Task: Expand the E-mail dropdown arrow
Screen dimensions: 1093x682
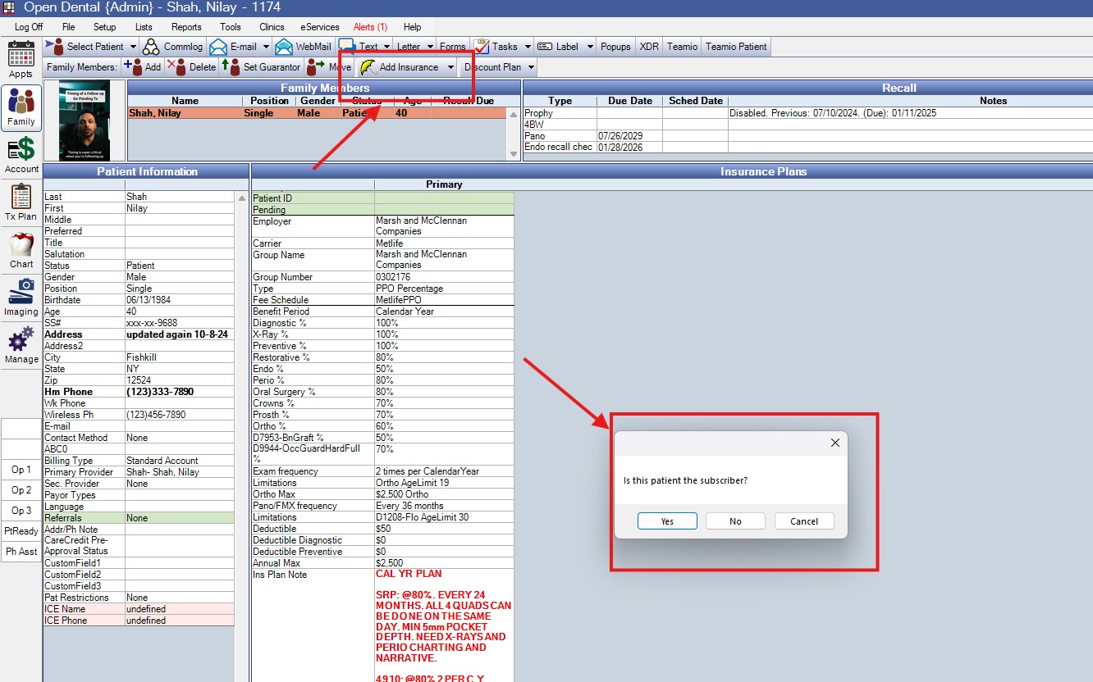Action: click(266, 47)
